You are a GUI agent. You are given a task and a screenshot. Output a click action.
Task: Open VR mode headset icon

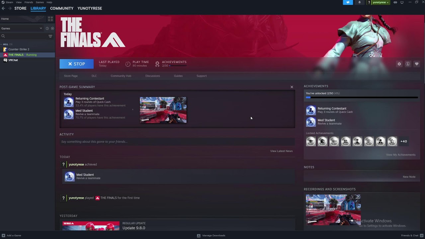coord(395,2)
